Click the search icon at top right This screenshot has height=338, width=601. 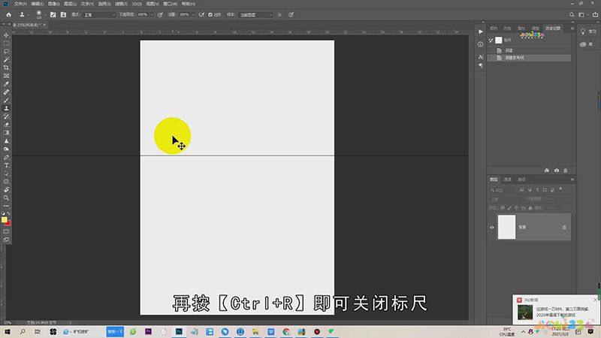click(x=572, y=14)
